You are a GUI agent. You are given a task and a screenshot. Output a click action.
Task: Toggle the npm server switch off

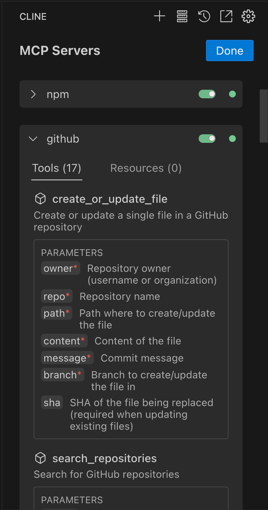(207, 94)
